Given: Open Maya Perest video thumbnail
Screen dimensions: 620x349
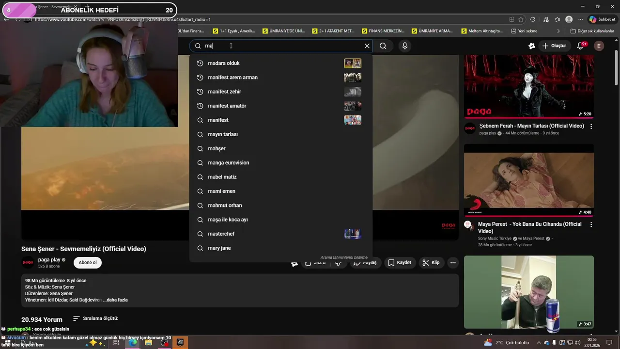Looking at the screenshot, I should tap(529, 180).
